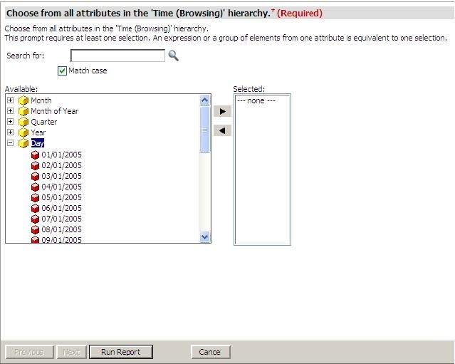This screenshot has width=455, height=364.
Task: Click the search magnifier icon
Action: (x=173, y=56)
